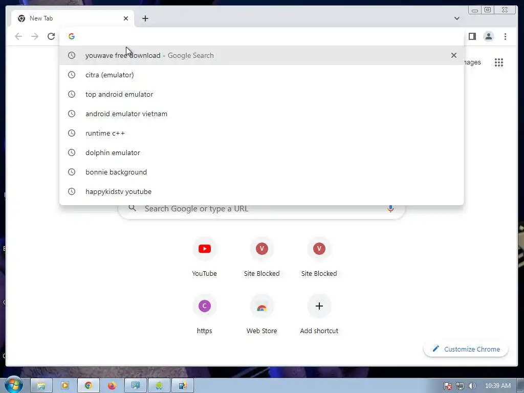Select citra (emulator) suggestion
This screenshot has height=393, width=524.
(261, 75)
